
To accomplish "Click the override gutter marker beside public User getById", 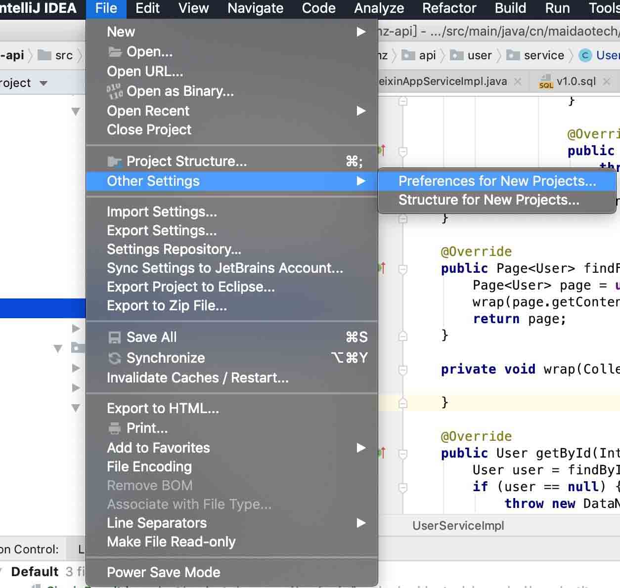I will pos(382,453).
